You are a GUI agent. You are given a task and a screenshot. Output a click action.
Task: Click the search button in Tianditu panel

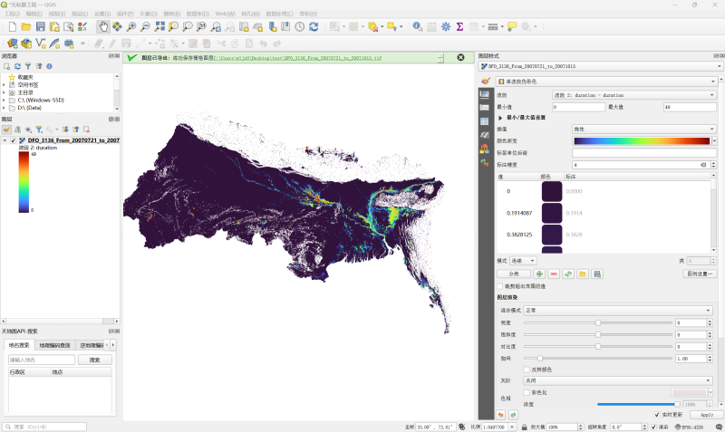(x=95, y=360)
